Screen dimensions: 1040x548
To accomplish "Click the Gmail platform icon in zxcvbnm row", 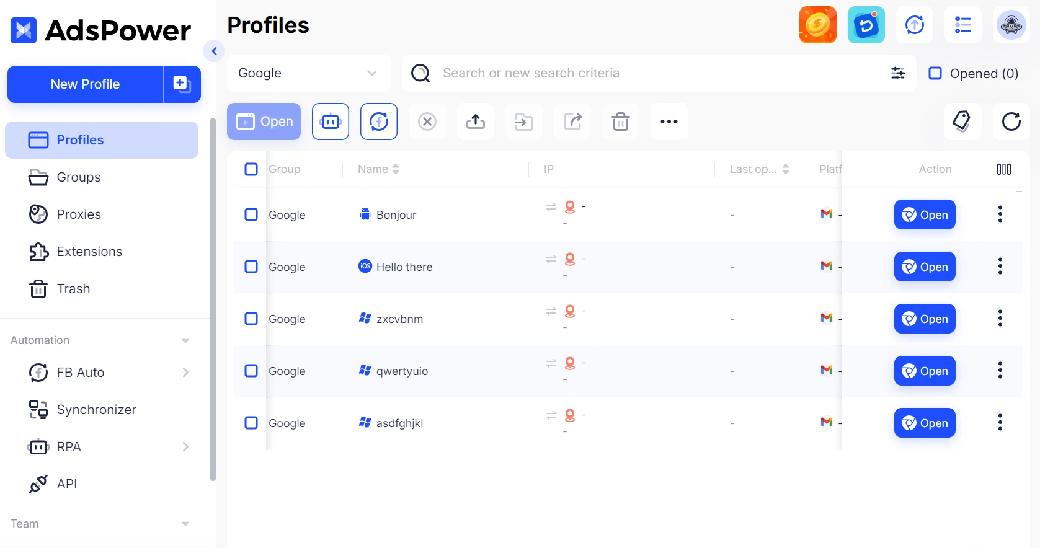I will [827, 318].
